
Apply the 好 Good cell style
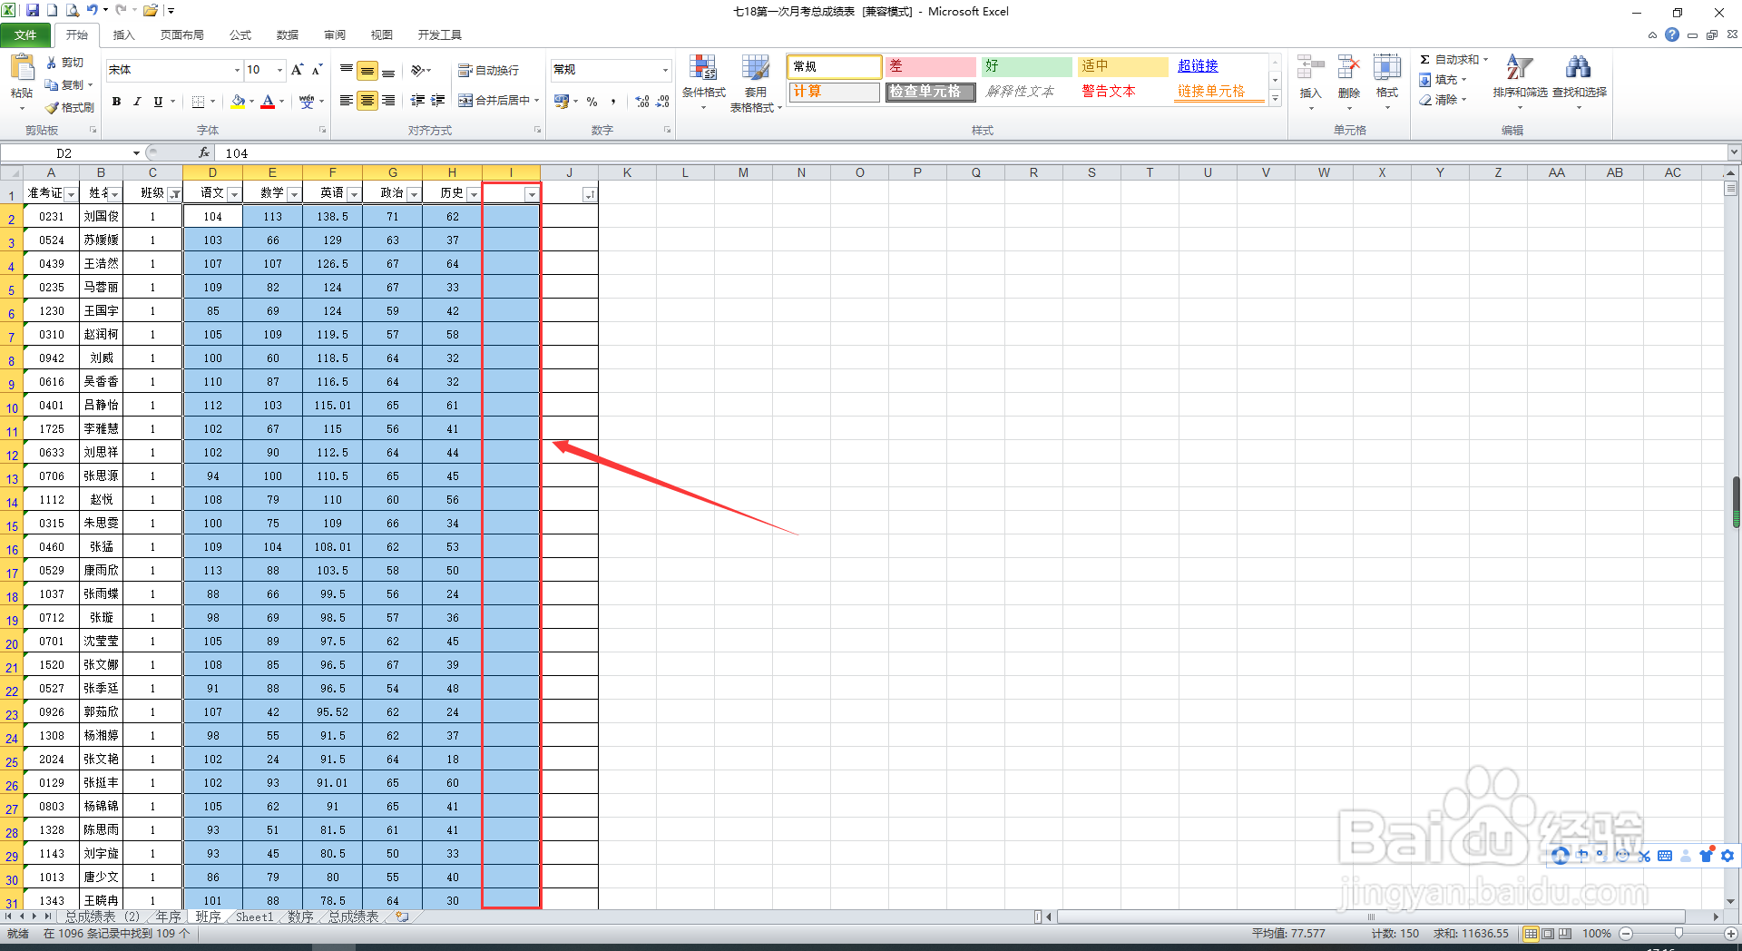click(1027, 66)
